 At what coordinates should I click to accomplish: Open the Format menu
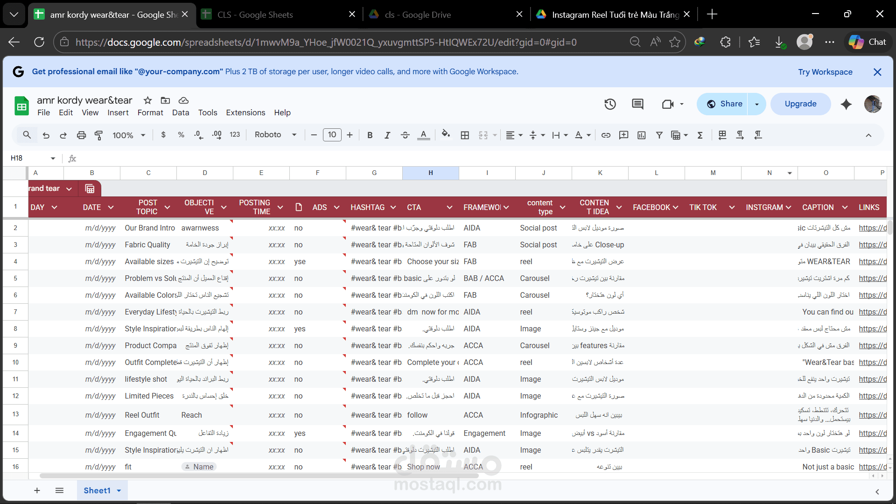point(150,112)
